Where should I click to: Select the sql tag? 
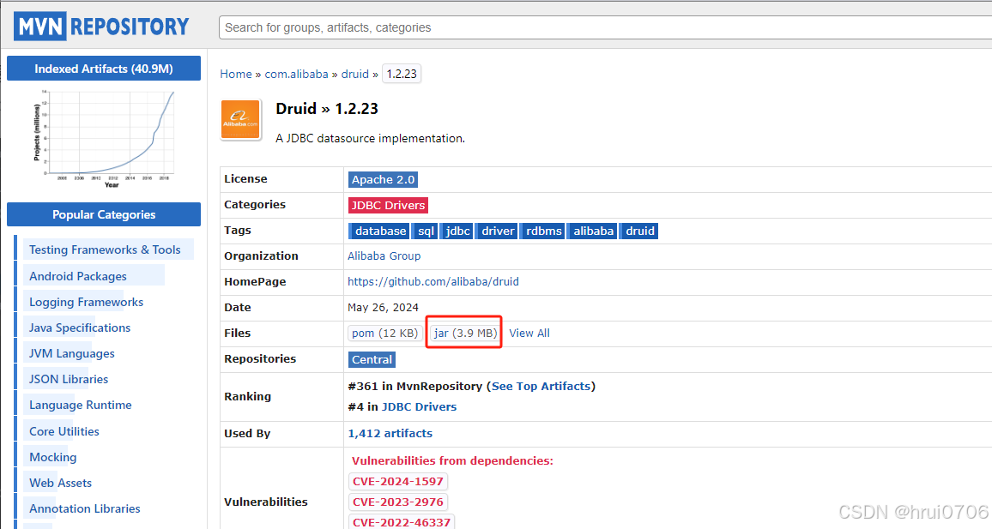(x=425, y=231)
